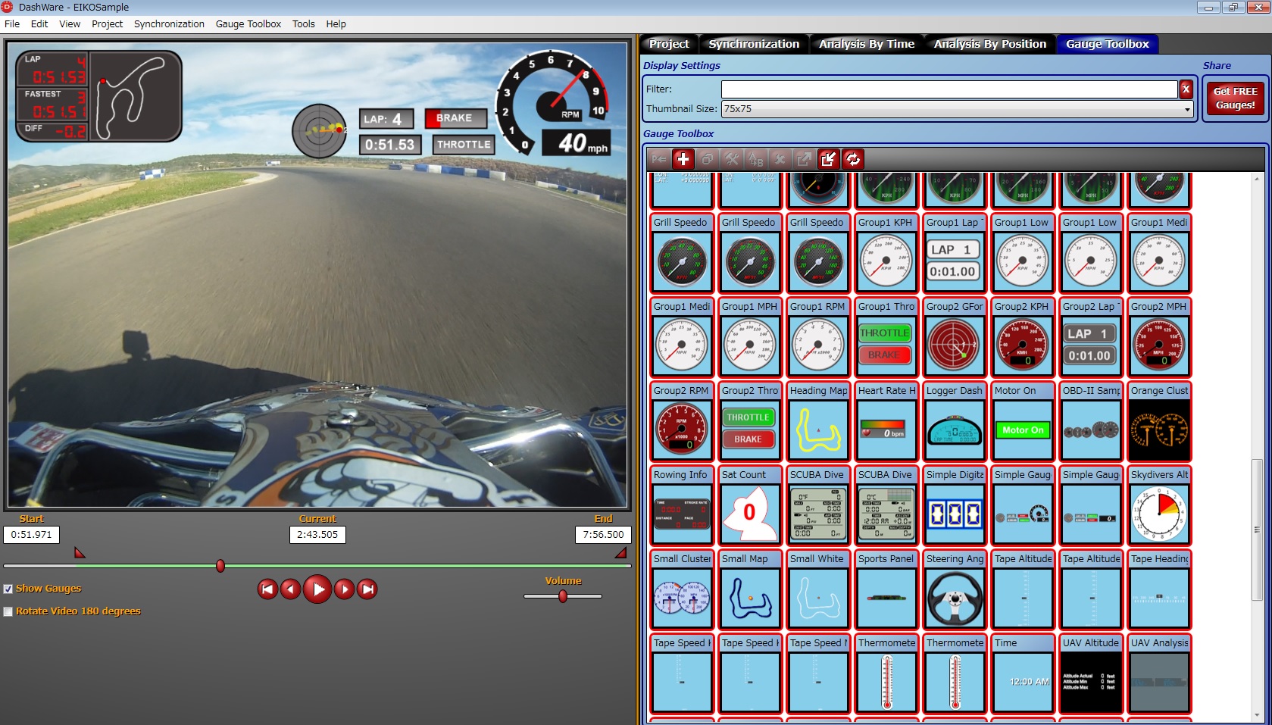
Task: Click the Volume slider handle
Action: pos(563,596)
